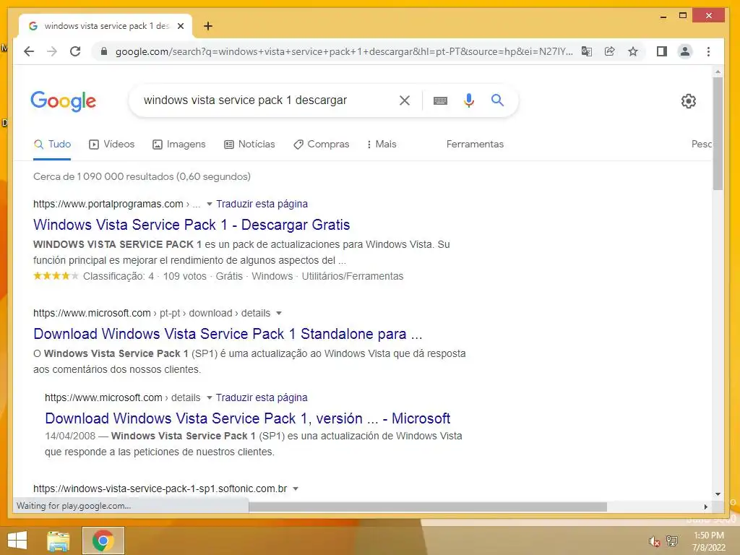Share this page via share icon

610,51
